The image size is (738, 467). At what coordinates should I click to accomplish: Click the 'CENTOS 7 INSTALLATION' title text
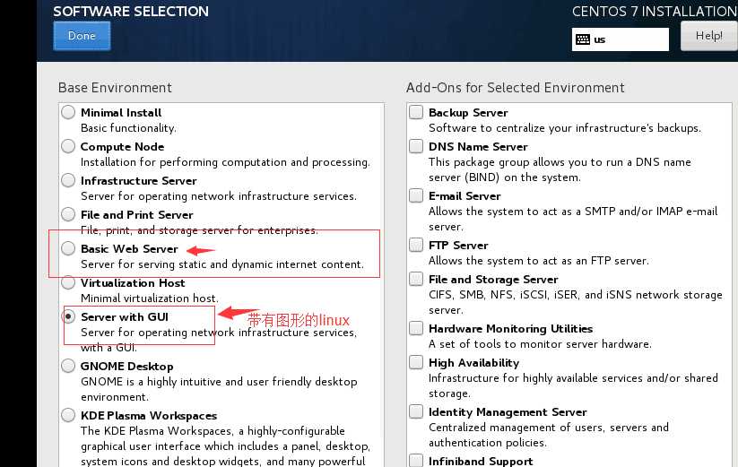pos(655,12)
